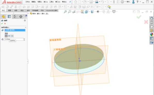Click the blue origin point in viewport
The image size is (154, 95).
click(x=79, y=61)
